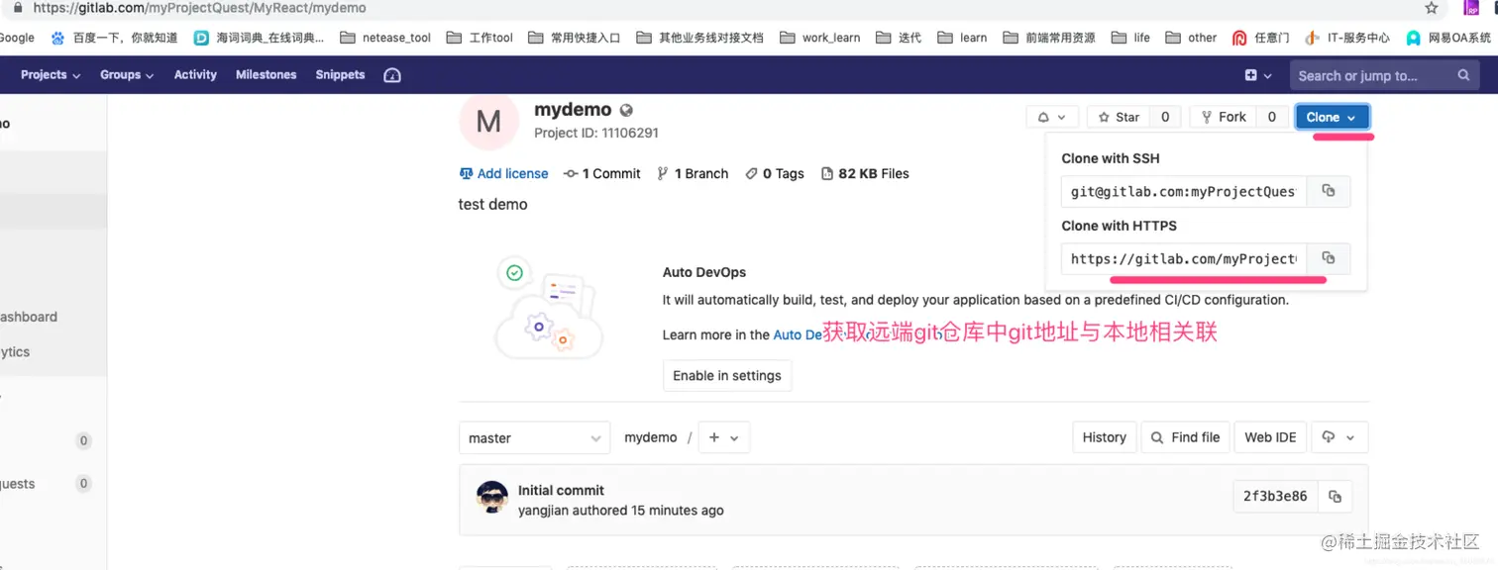Click yangjian's commit author avatar
Screen dimensions: 1498x570
point(492,497)
